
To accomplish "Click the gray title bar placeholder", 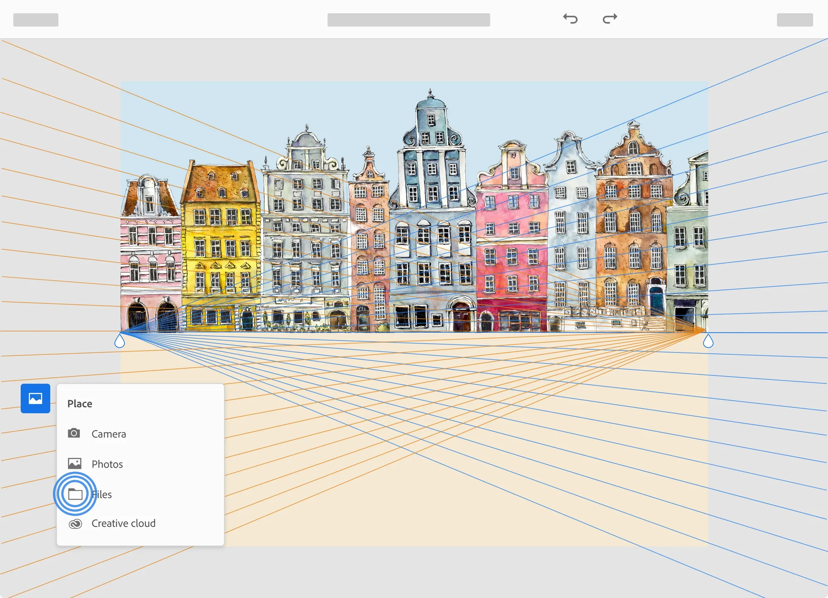I will point(409,20).
